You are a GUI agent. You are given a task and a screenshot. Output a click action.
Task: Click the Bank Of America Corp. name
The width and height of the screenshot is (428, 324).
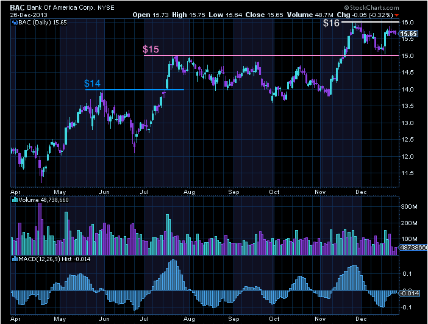pos(62,8)
